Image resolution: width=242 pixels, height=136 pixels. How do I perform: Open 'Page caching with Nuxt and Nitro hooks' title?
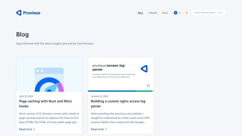coord(45,104)
